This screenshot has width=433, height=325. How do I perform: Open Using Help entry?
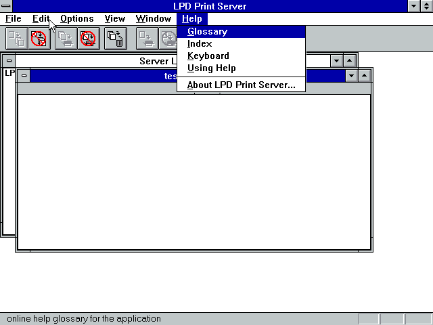click(241, 68)
